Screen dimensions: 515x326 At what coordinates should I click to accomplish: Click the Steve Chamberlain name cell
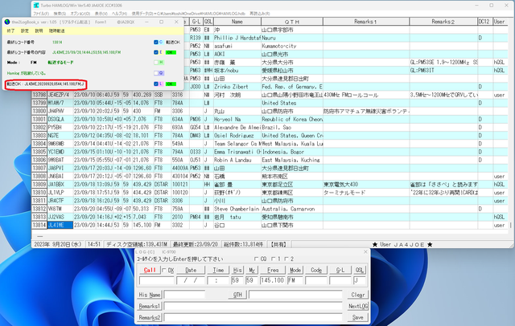pyautogui.click(x=237, y=209)
